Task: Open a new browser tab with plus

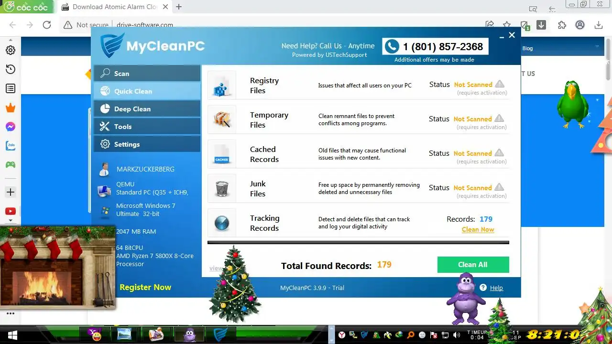Action: [x=179, y=7]
